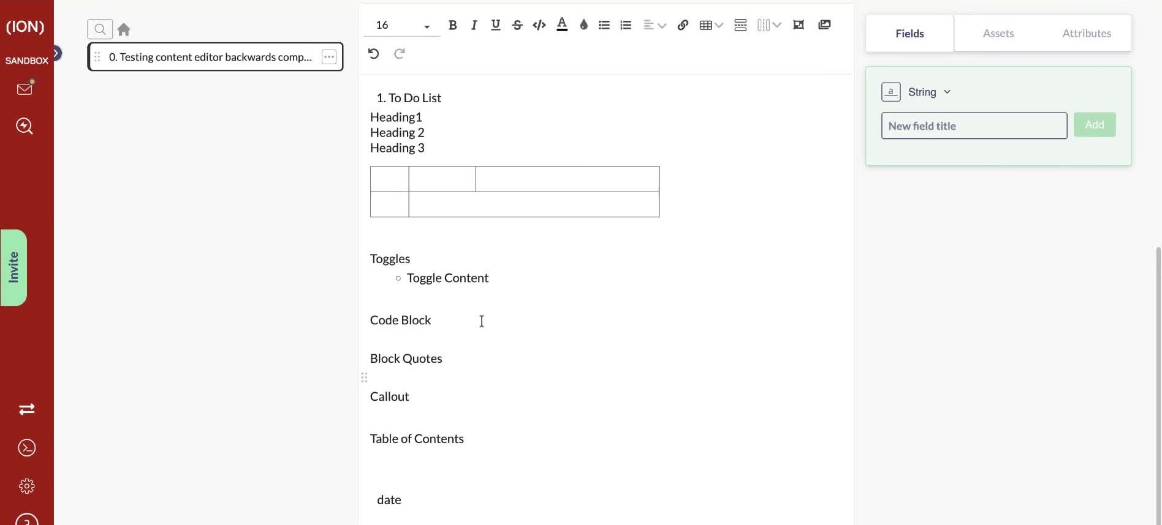The image size is (1162, 525).
Task: Insert a hyperlink
Action: [683, 25]
